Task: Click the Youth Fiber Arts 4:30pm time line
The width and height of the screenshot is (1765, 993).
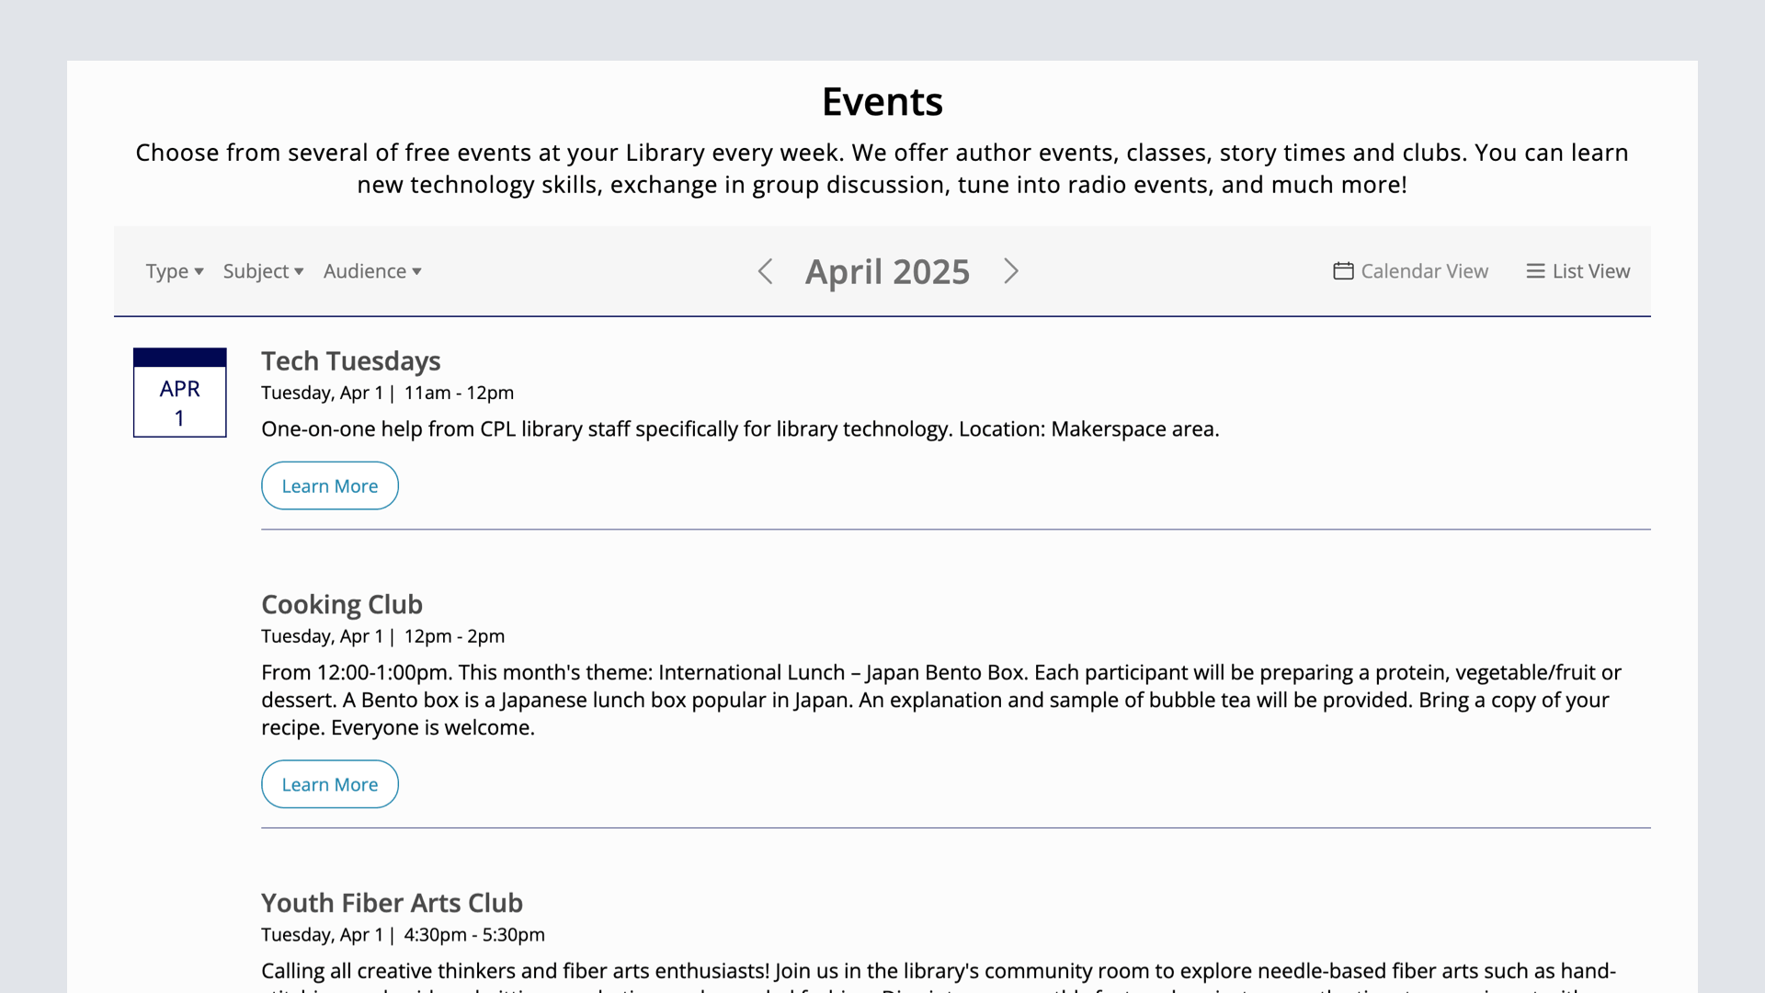Action: tap(403, 935)
